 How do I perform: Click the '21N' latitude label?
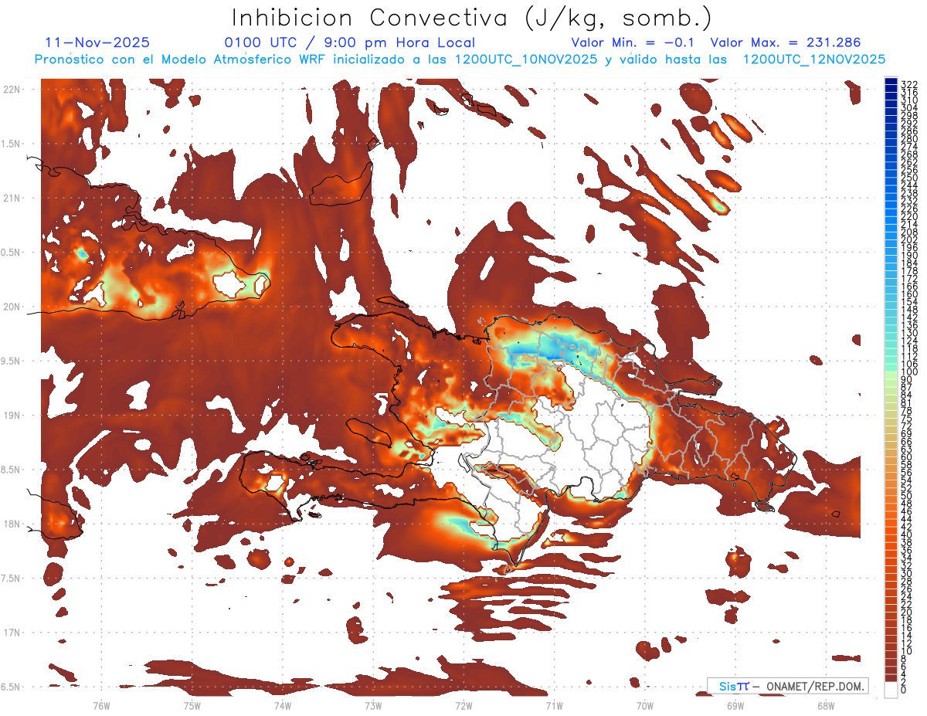click(x=11, y=198)
